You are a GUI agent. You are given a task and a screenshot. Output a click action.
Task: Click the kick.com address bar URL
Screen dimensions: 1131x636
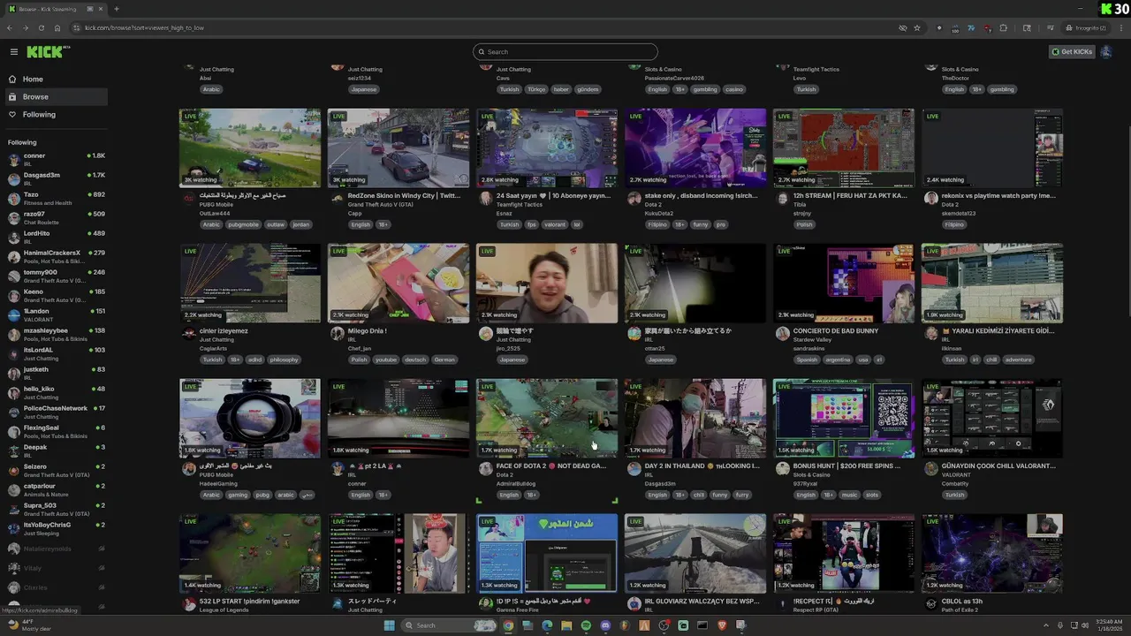(144, 27)
